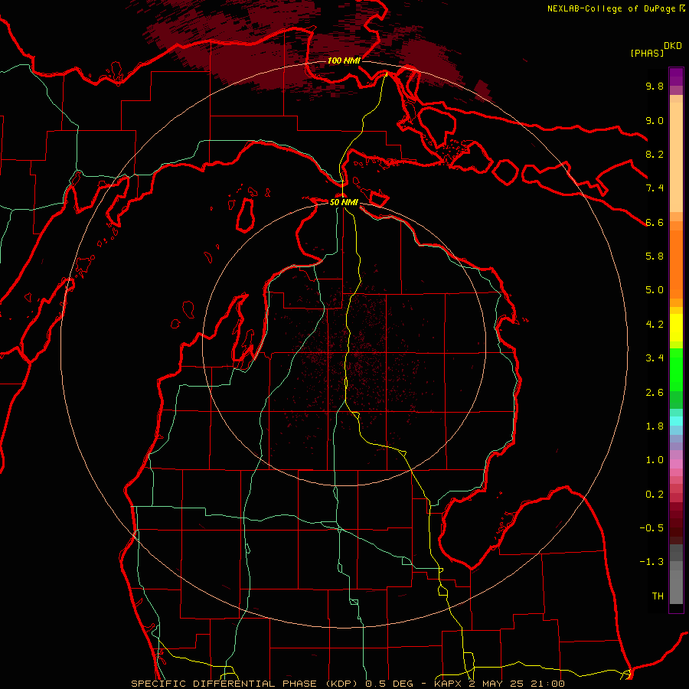Pick the cyan color bar segment
Screen dimensions: 689x689
point(676,421)
